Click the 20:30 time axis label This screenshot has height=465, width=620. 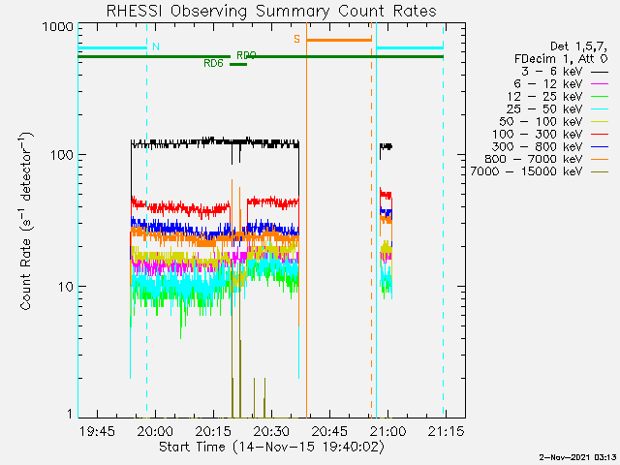pyautogui.click(x=271, y=430)
